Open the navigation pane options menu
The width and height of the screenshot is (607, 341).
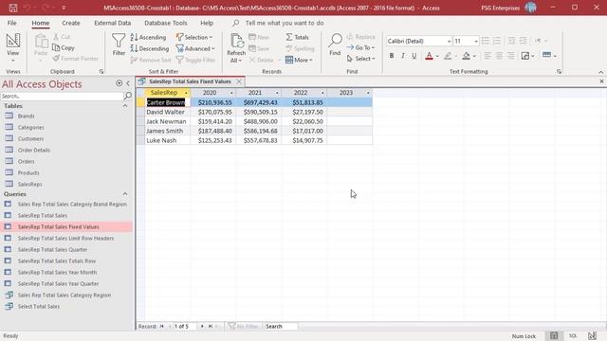(119, 83)
